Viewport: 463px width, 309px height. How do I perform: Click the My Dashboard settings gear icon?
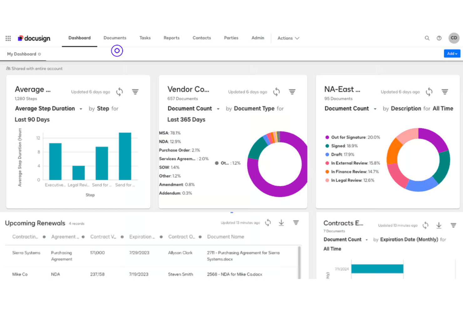39,54
